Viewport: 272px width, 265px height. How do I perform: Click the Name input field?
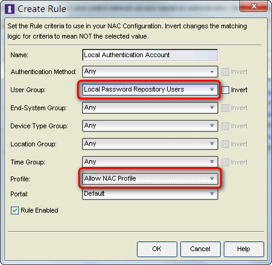[x=150, y=55]
